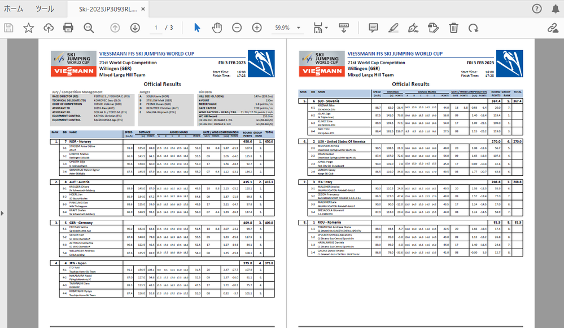
Task: Click the 'ROU - Romania' team row
Action: [x=410, y=223]
